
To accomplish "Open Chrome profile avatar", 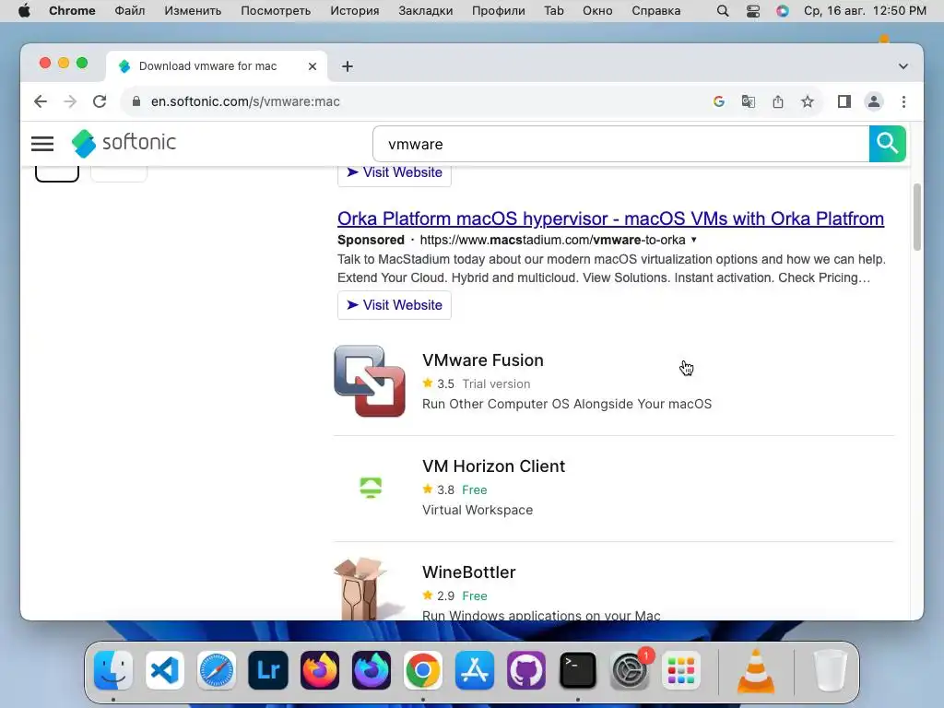I will [874, 101].
